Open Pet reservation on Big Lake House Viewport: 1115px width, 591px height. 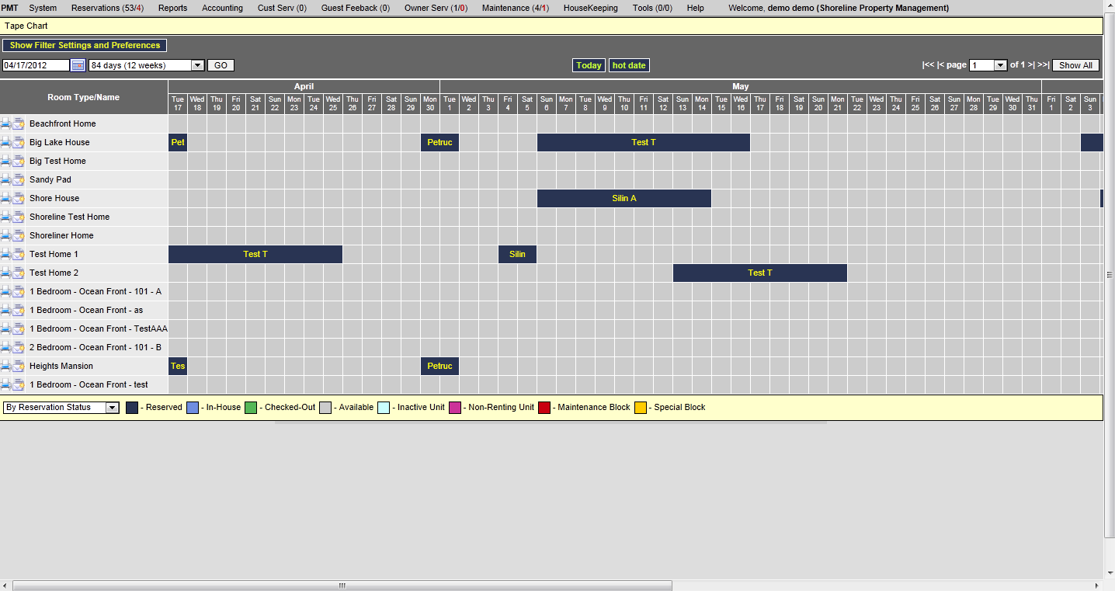(x=178, y=142)
